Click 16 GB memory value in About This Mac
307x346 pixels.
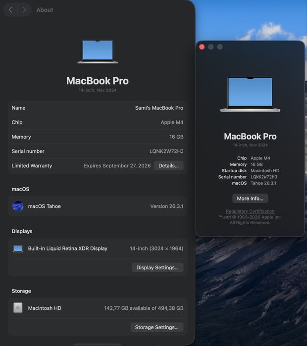256,164
